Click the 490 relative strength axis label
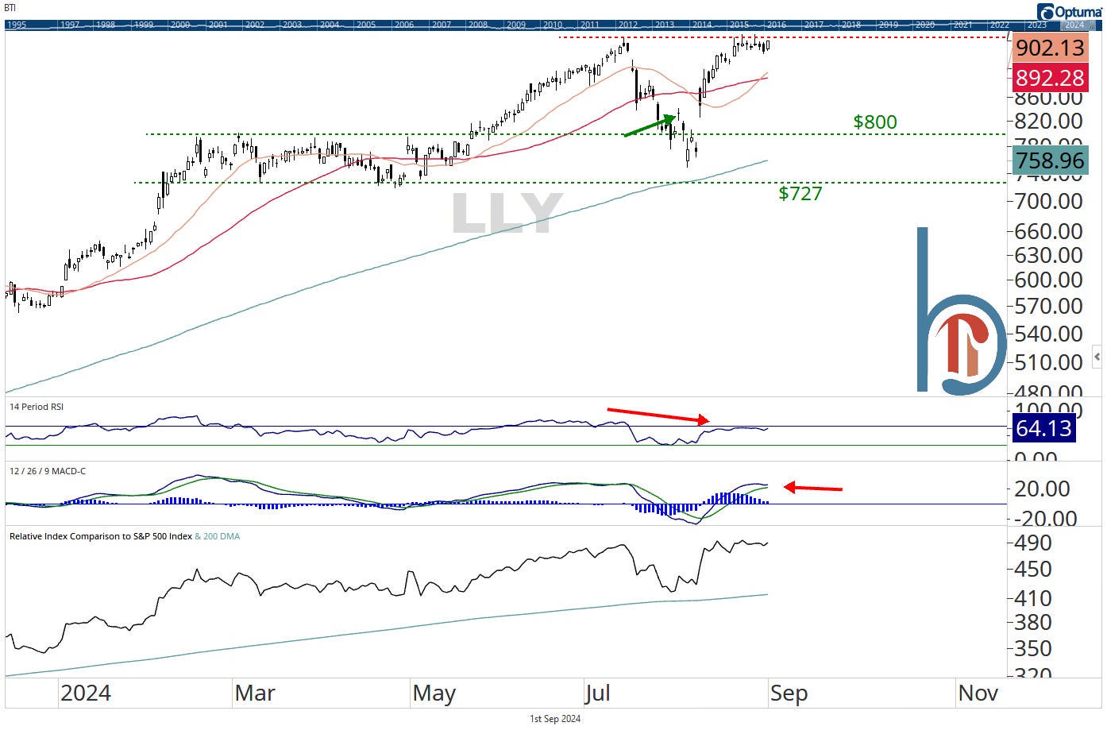Viewport: 1107px width, 734px height. [x=1033, y=543]
